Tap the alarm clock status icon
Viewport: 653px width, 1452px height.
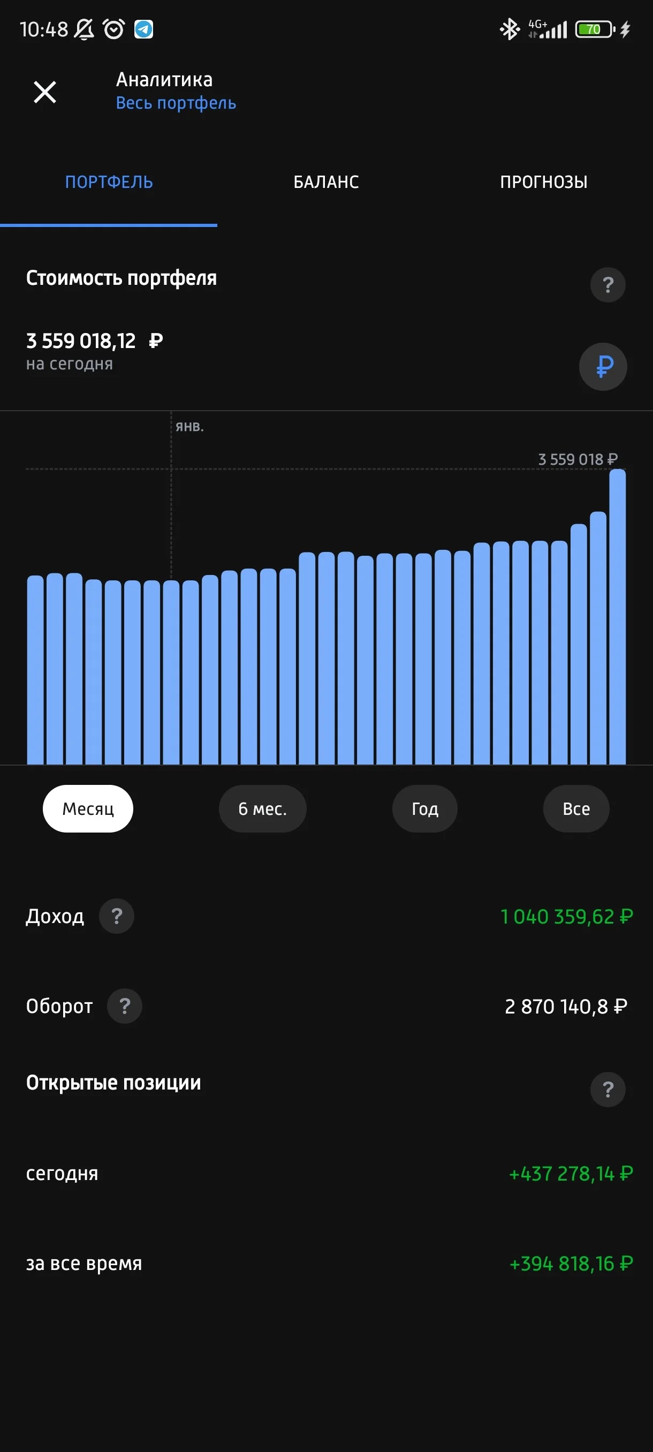(114, 29)
